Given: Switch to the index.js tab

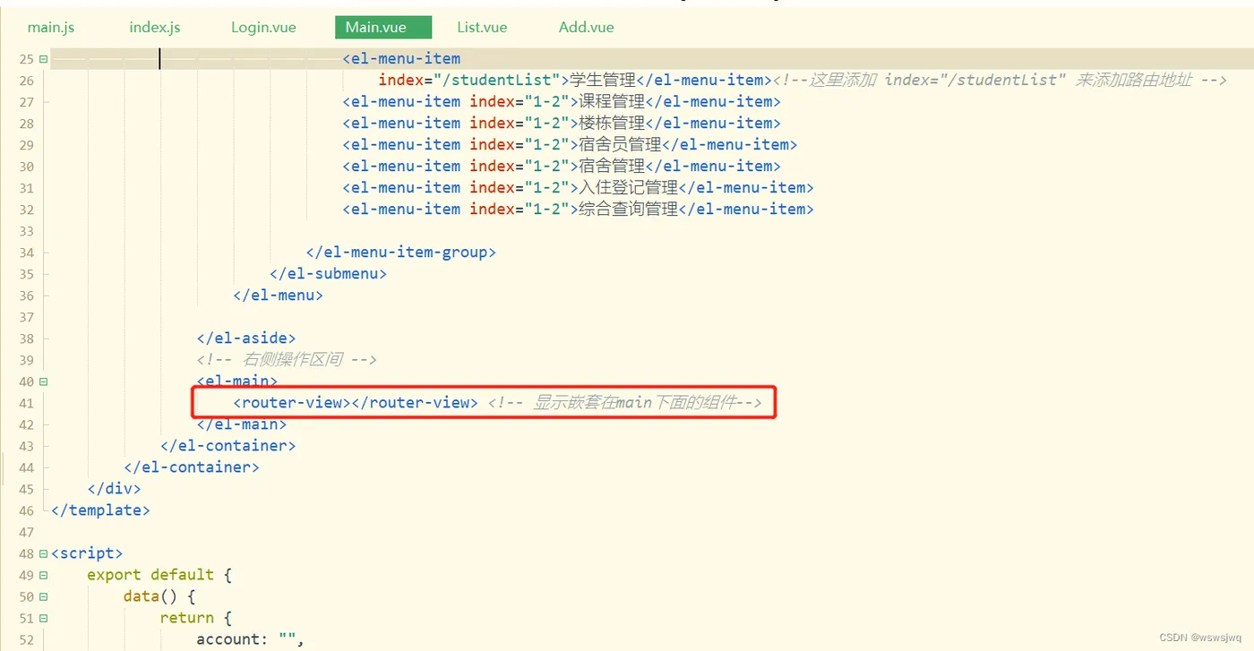Looking at the screenshot, I should click(x=155, y=27).
